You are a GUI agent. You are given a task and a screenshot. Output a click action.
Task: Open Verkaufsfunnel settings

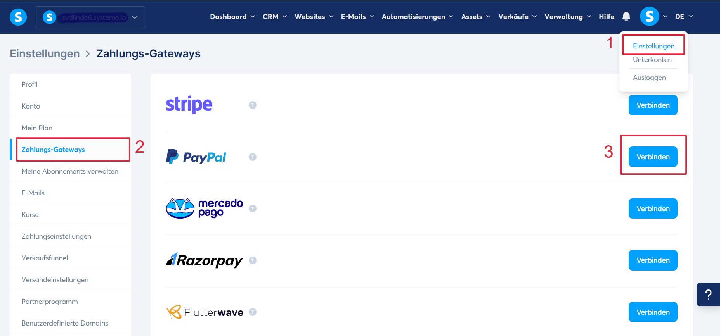click(x=71, y=258)
